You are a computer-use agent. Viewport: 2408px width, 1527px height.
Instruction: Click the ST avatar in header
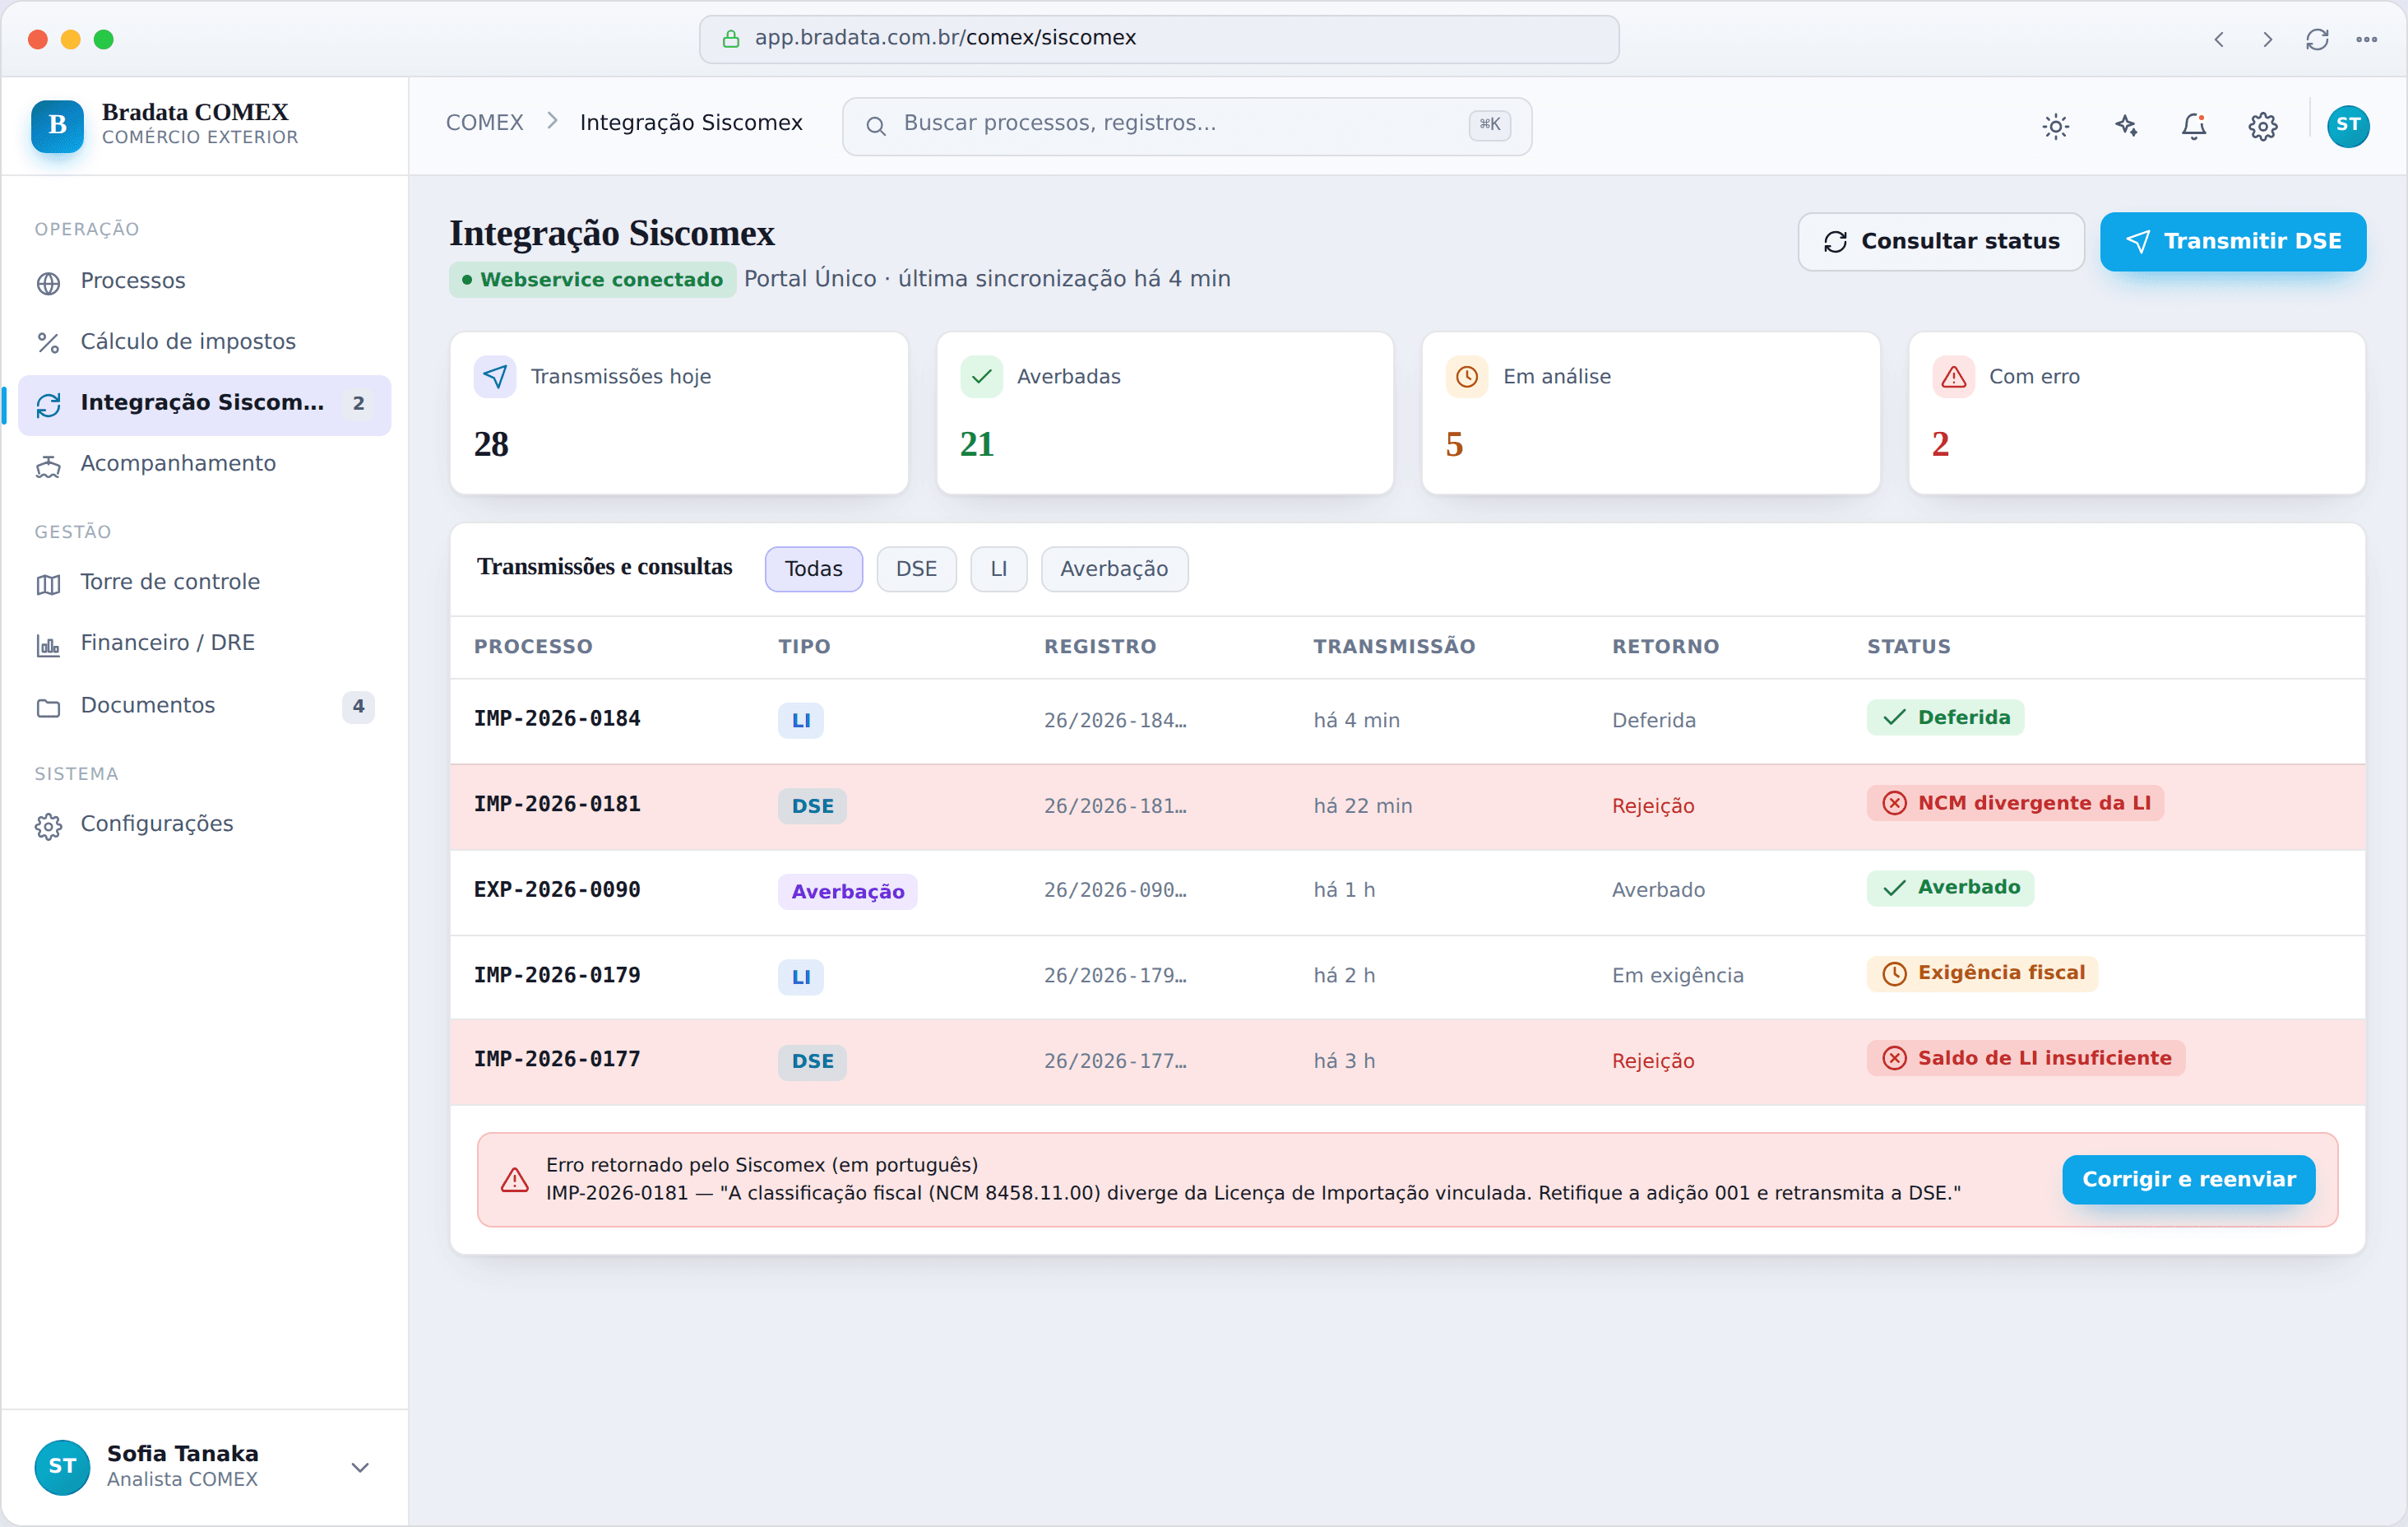[2348, 126]
